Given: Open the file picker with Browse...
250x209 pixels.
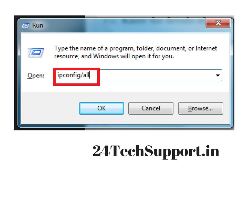Looking at the screenshot, I should 201,108.
